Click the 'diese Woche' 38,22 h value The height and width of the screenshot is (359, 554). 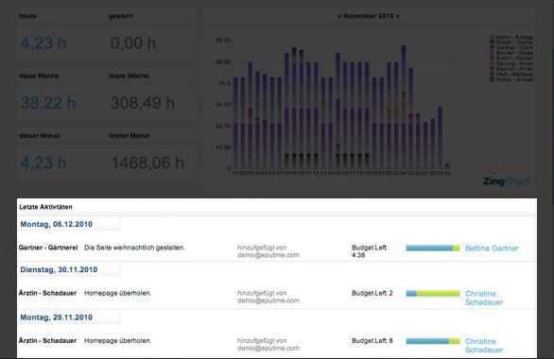48,103
